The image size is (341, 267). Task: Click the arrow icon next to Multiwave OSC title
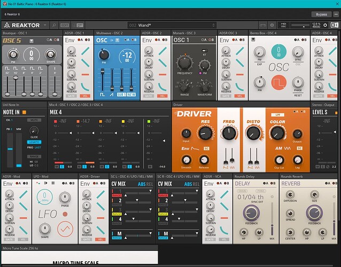coord(112,40)
